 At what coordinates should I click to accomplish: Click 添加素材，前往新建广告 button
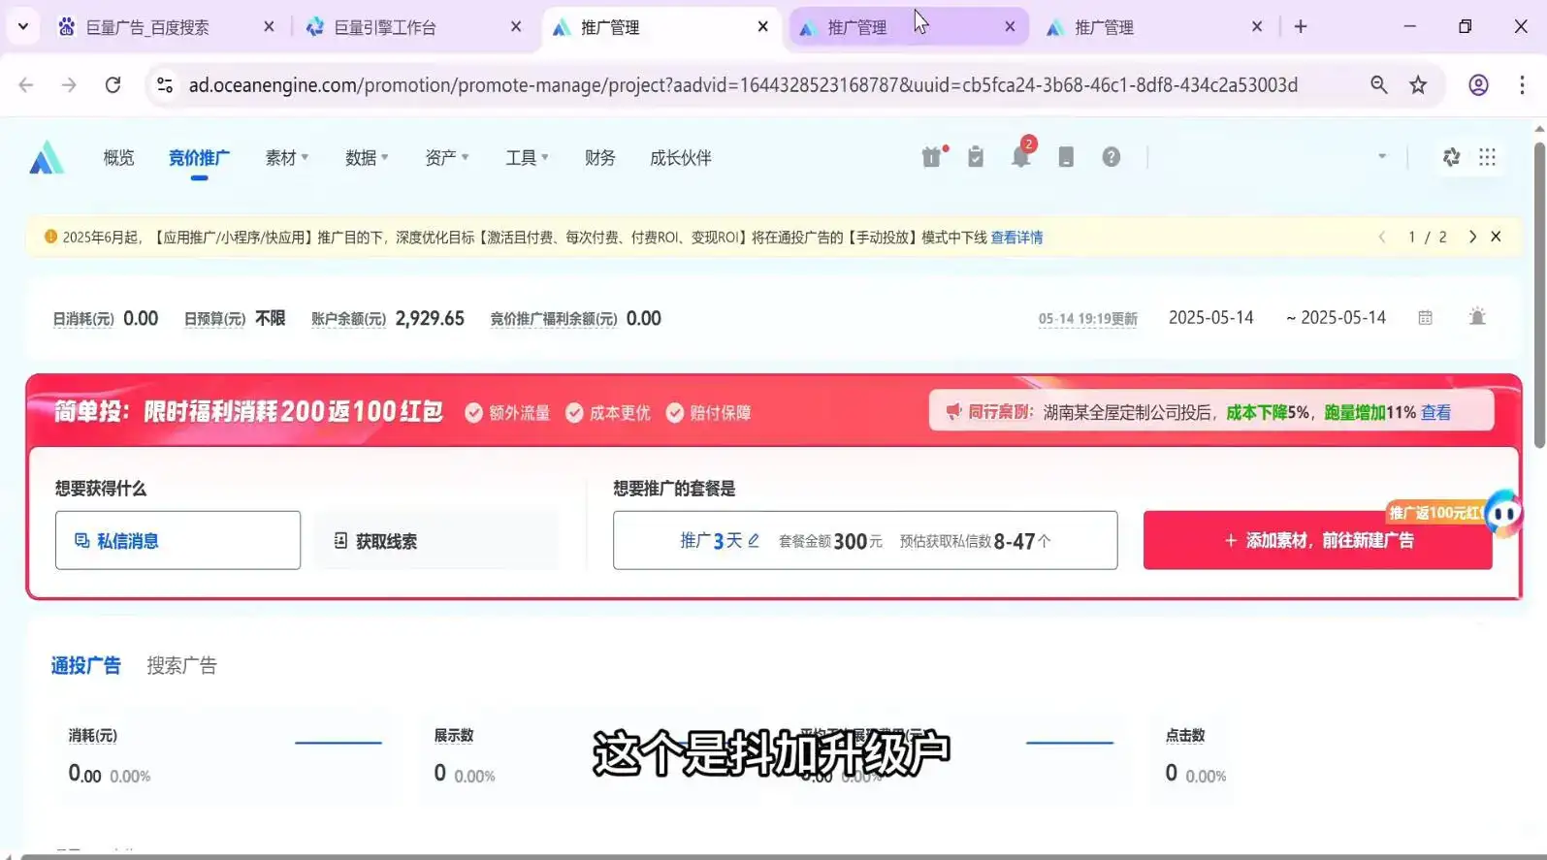(1317, 541)
